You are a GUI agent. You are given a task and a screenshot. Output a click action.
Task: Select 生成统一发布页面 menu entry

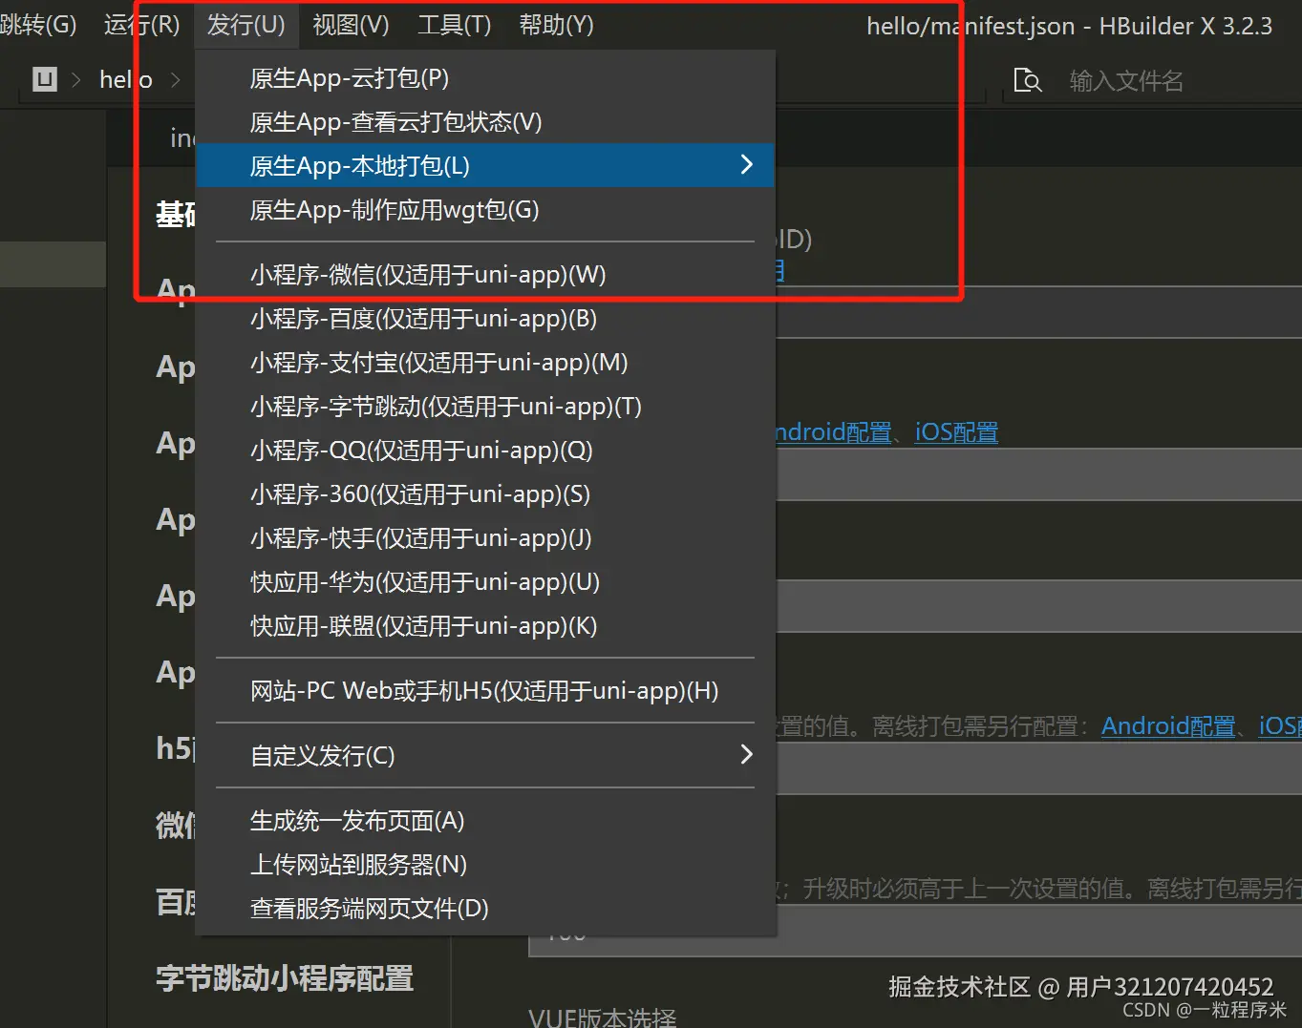[x=356, y=820]
